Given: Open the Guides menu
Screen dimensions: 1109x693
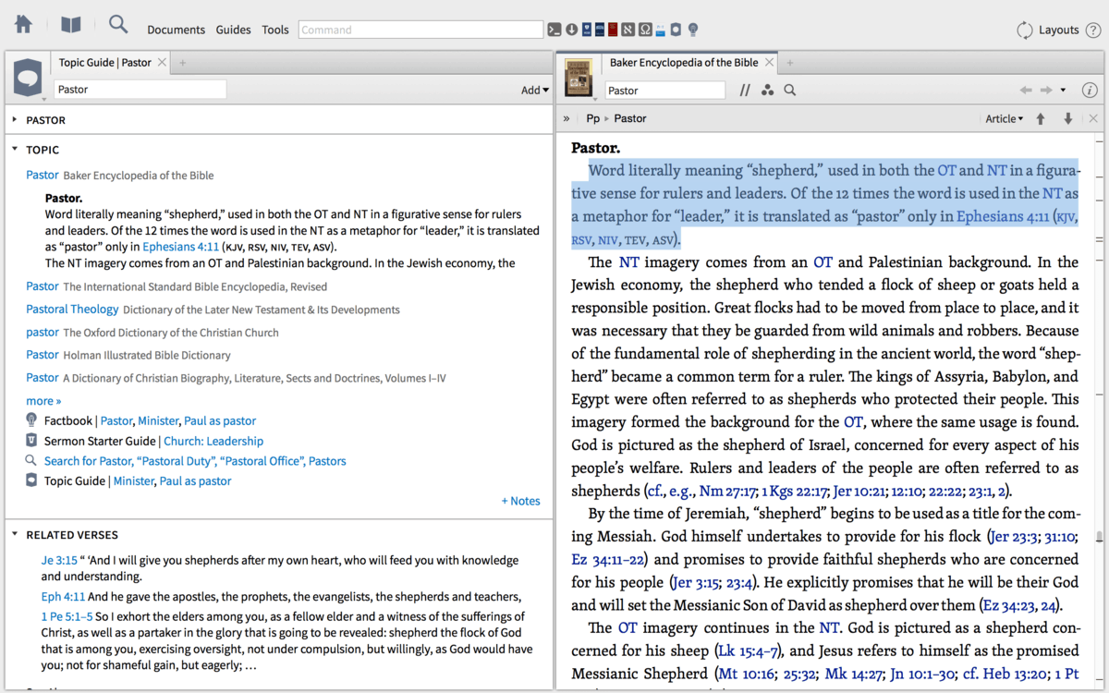Looking at the screenshot, I should [x=233, y=30].
